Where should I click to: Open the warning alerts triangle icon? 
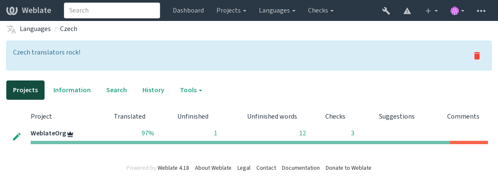[407, 11]
